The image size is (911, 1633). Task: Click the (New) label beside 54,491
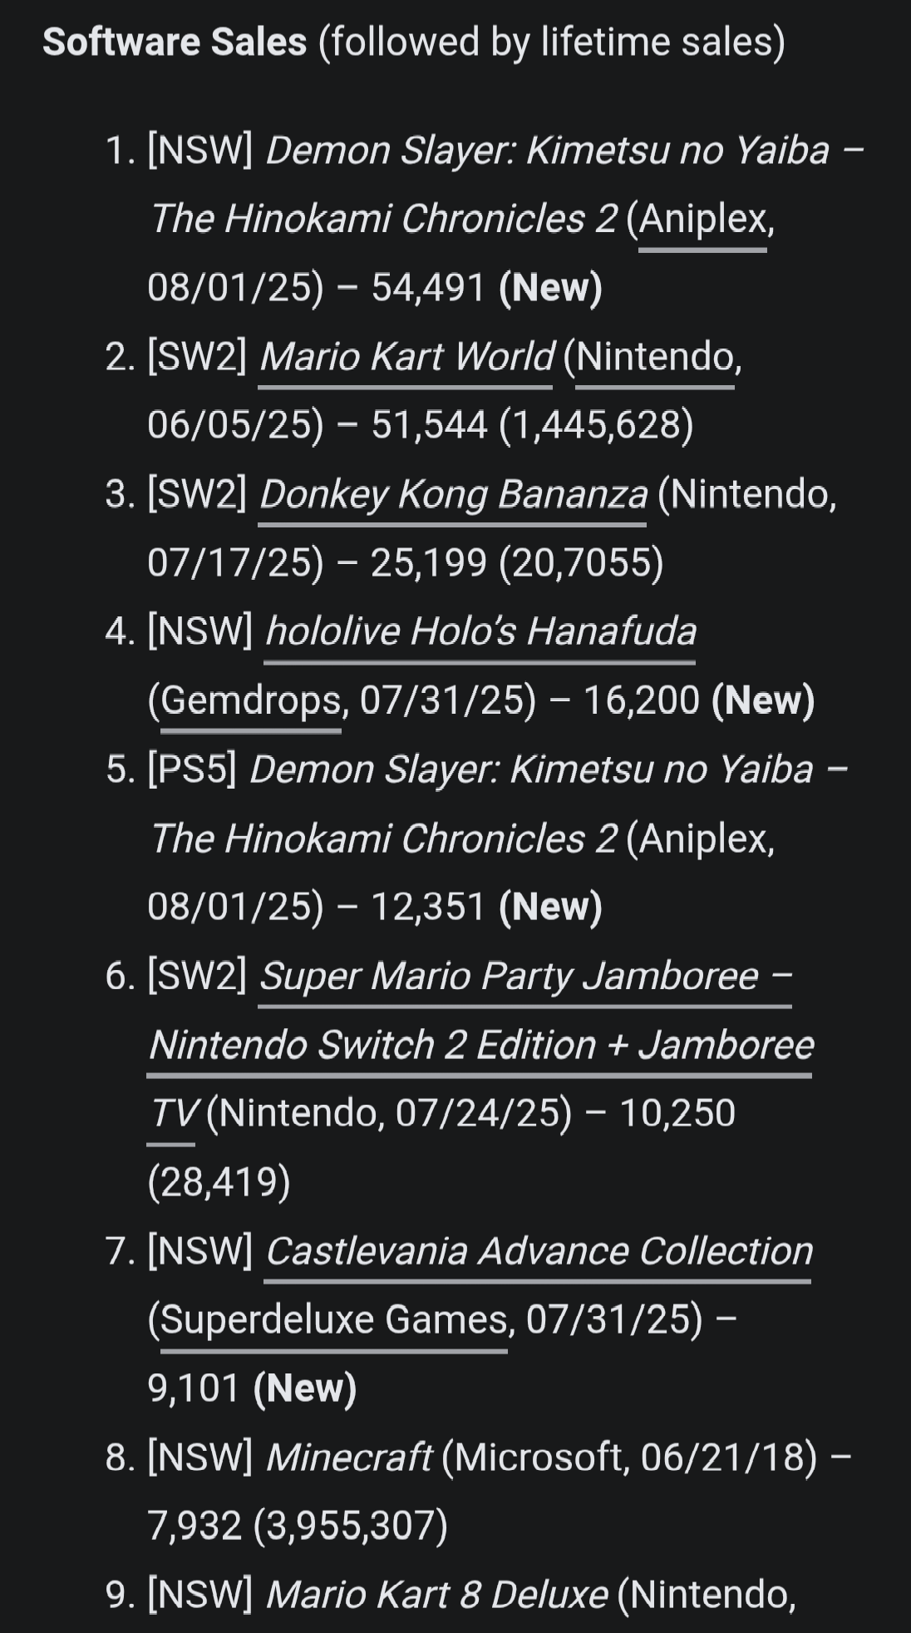(550, 289)
